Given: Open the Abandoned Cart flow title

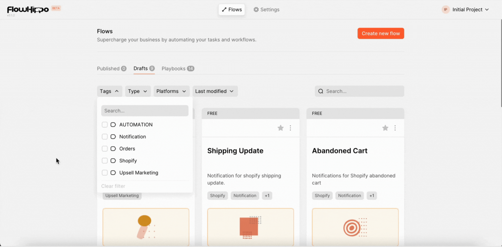Looking at the screenshot, I should point(339,151).
